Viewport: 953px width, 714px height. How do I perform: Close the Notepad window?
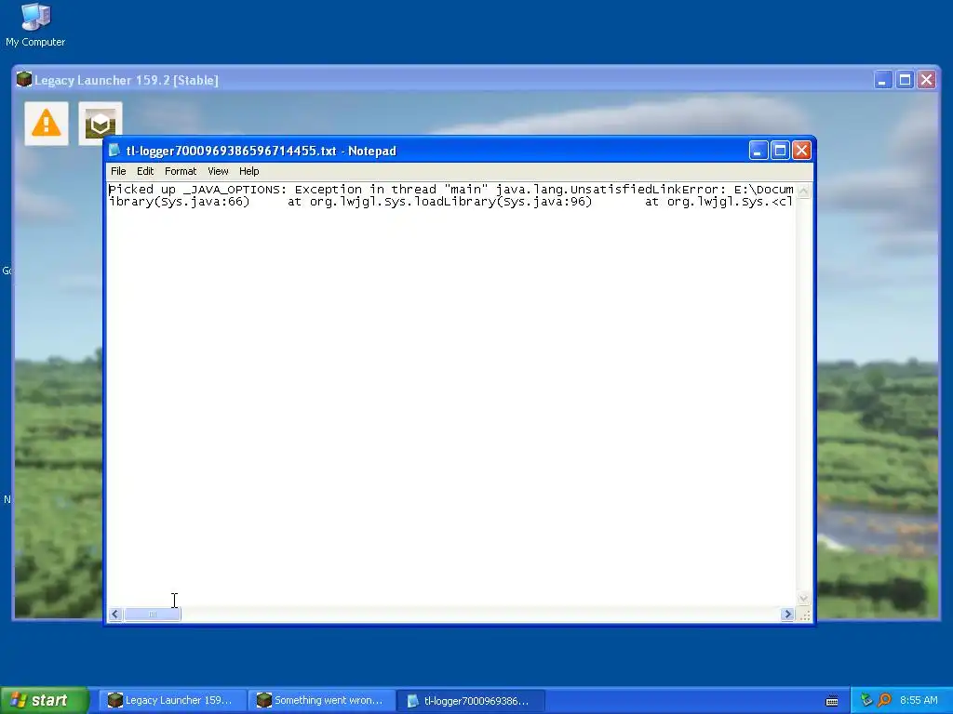(801, 151)
